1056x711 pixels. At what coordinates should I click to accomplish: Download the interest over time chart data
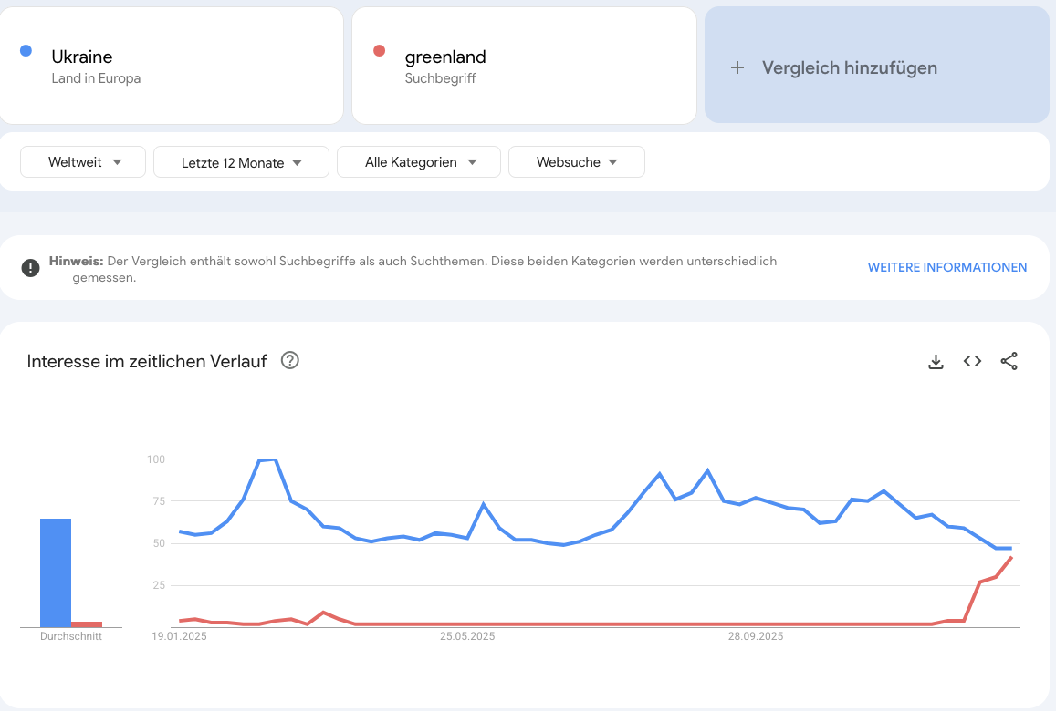[x=936, y=362]
